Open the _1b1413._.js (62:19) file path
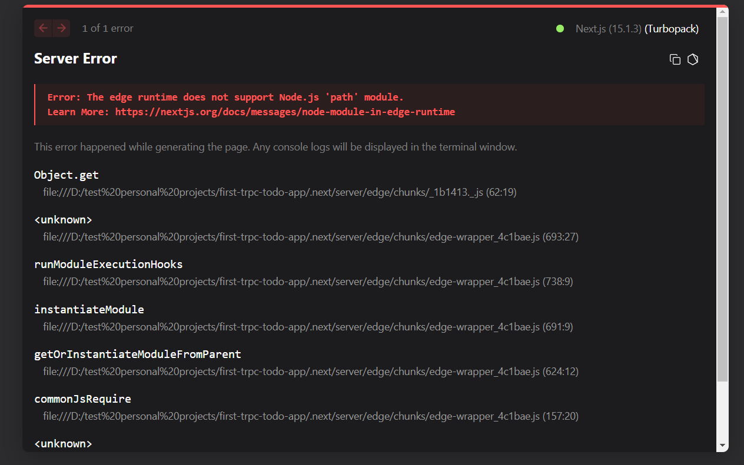 pos(280,192)
